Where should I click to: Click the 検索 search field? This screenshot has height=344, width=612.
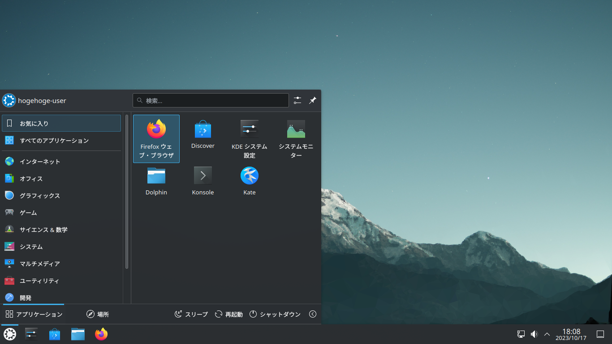(x=211, y=100)
